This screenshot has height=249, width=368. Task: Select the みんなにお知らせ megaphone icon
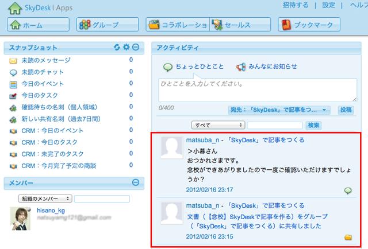tap(241, 67)
